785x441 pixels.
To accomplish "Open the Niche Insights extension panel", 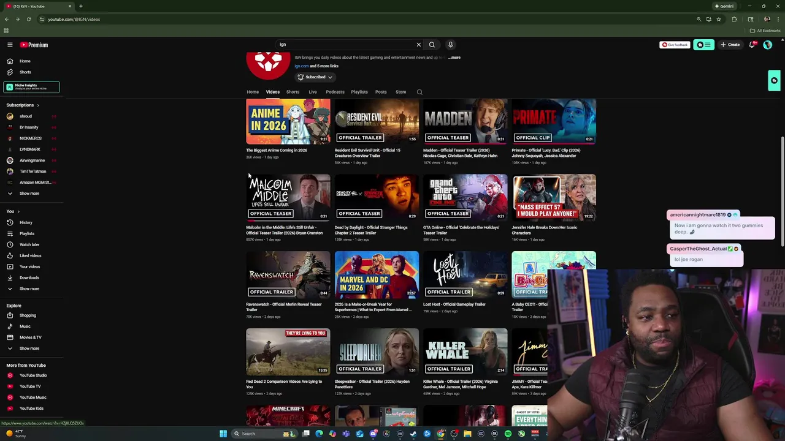I will point(31,87).
